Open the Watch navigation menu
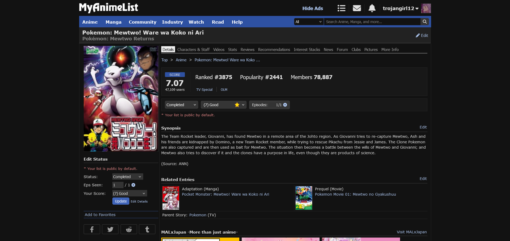 click(196, 22)
